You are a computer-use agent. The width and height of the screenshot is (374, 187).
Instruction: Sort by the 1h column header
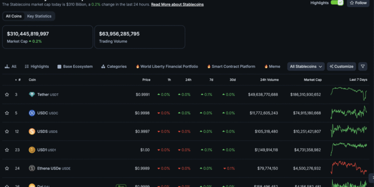[x=169, y=80]
